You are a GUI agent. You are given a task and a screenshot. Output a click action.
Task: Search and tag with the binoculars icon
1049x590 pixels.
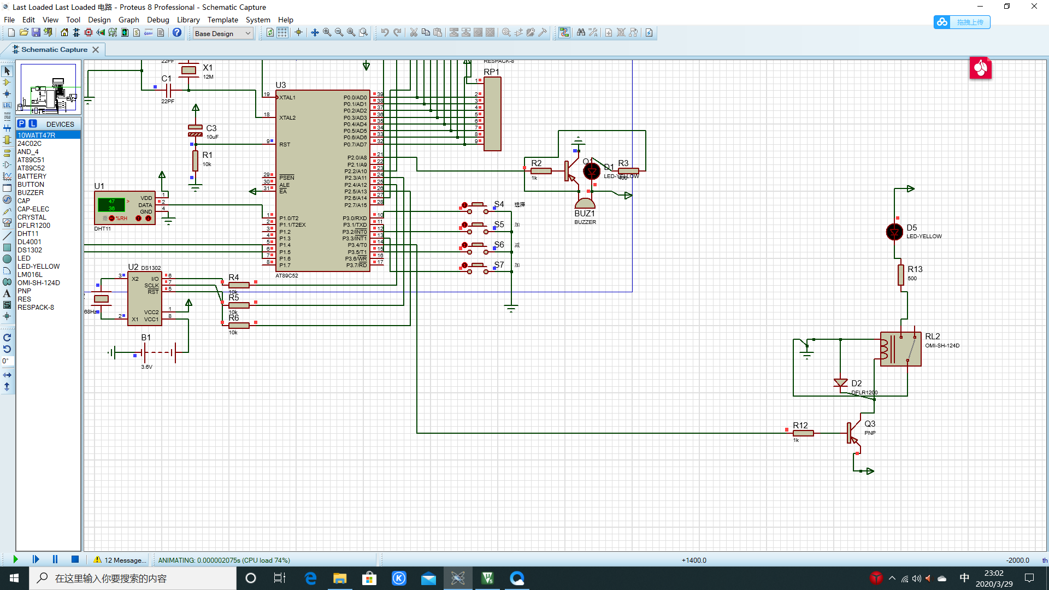click(x=581, y=33)
